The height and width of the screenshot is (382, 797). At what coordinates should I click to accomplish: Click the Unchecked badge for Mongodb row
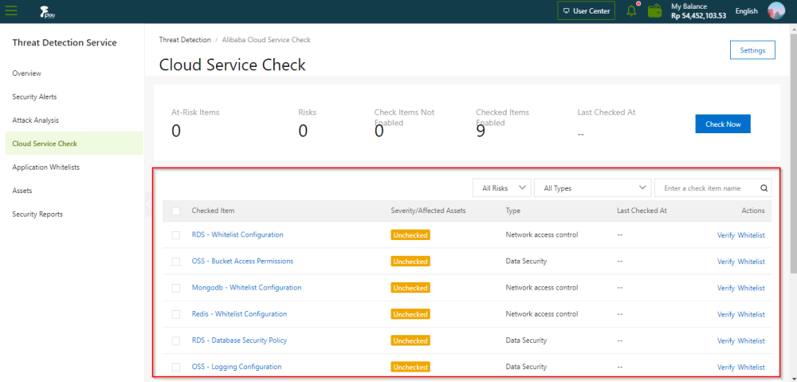[x=410, y=288]
